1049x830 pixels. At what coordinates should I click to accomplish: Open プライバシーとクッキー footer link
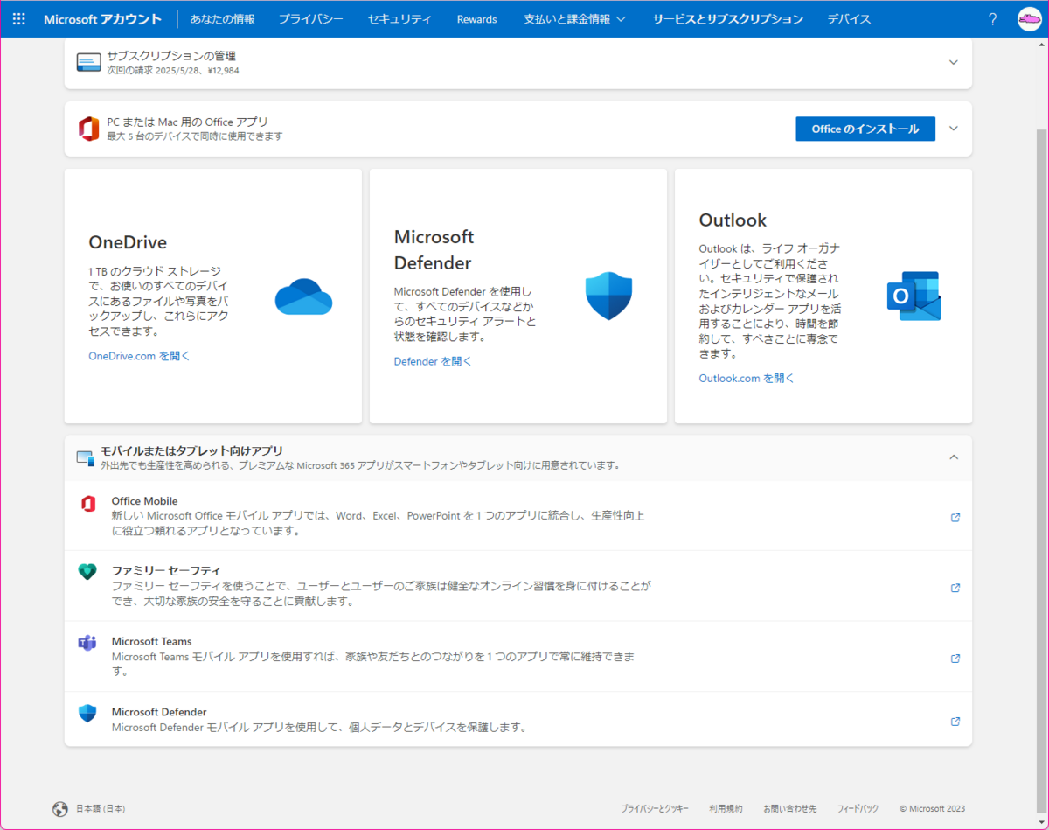pos(655,809)
